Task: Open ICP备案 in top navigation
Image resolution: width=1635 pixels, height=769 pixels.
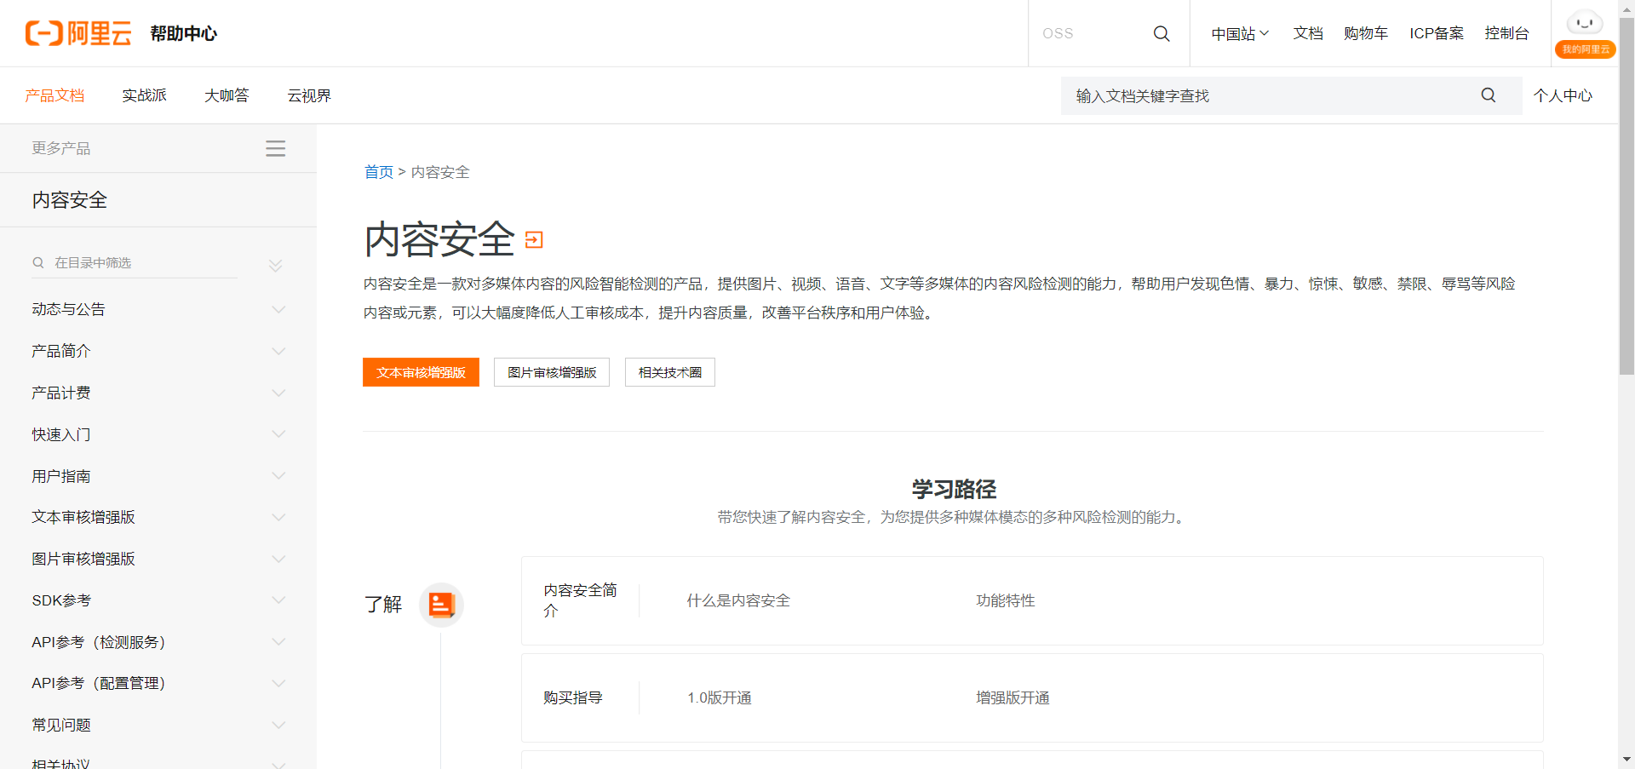Action: [x=1437, y=33]
